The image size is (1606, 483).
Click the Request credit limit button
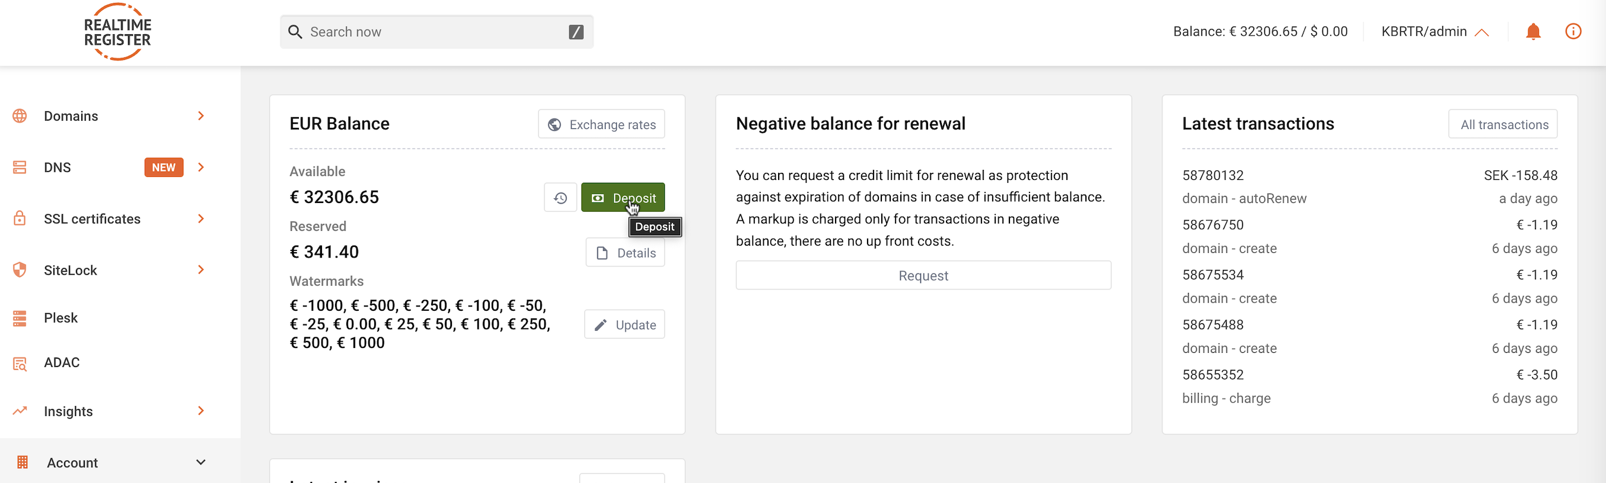923,276
